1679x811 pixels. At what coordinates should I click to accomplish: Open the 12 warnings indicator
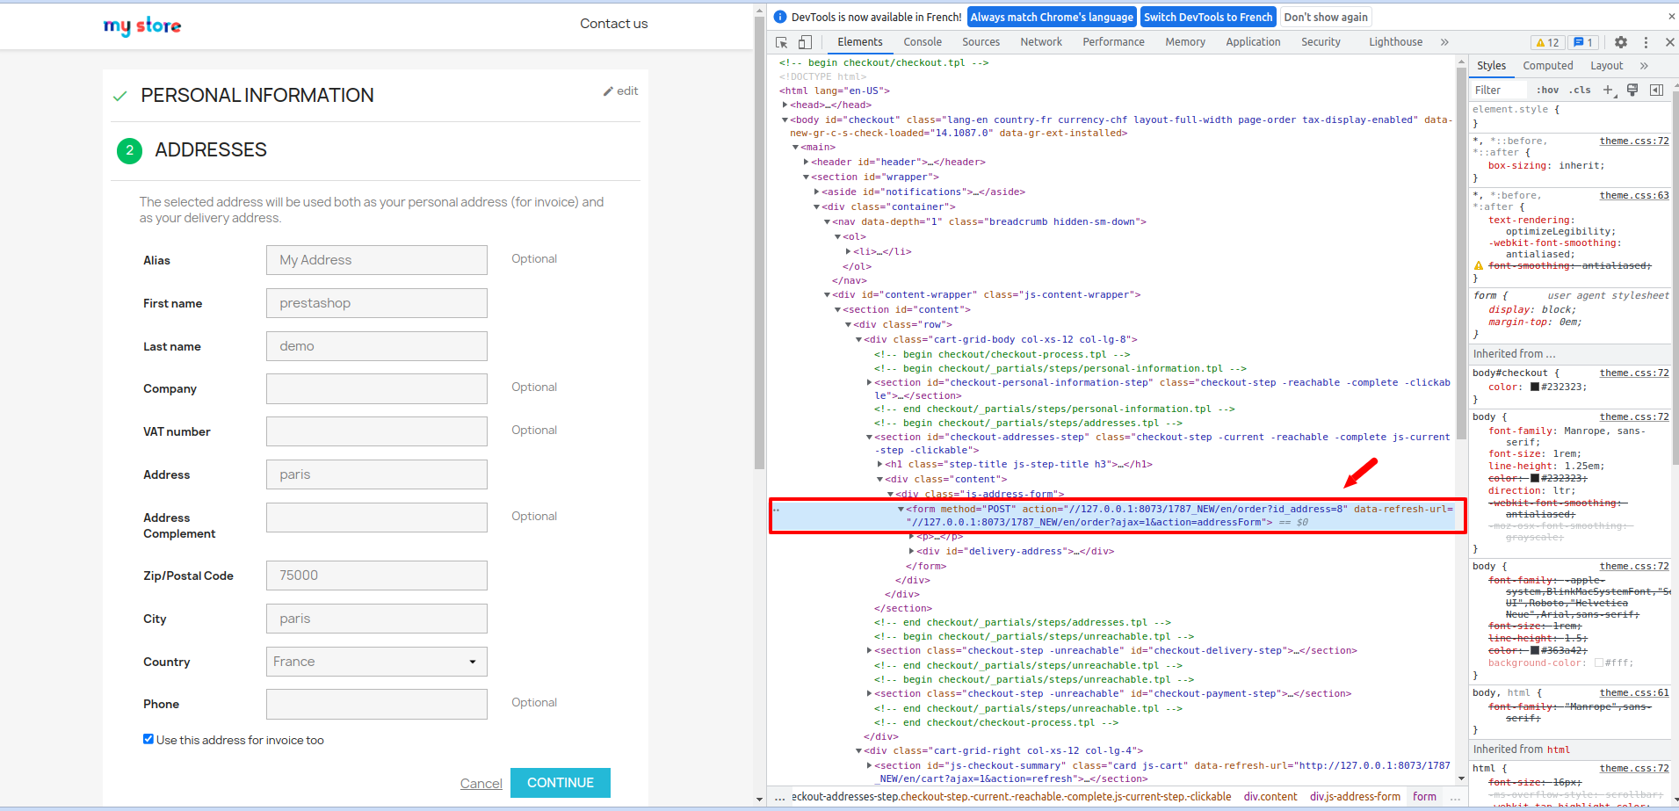coord(1547,42)
